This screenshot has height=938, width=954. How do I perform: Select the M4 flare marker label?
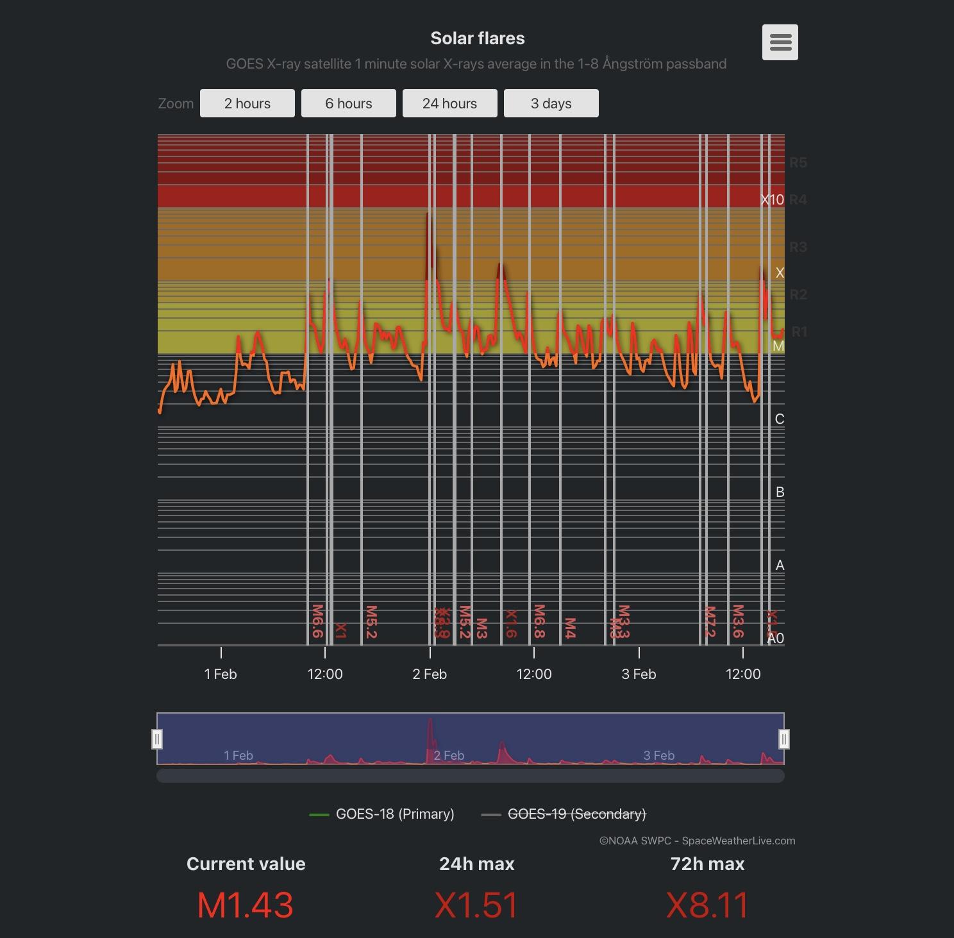571,628
